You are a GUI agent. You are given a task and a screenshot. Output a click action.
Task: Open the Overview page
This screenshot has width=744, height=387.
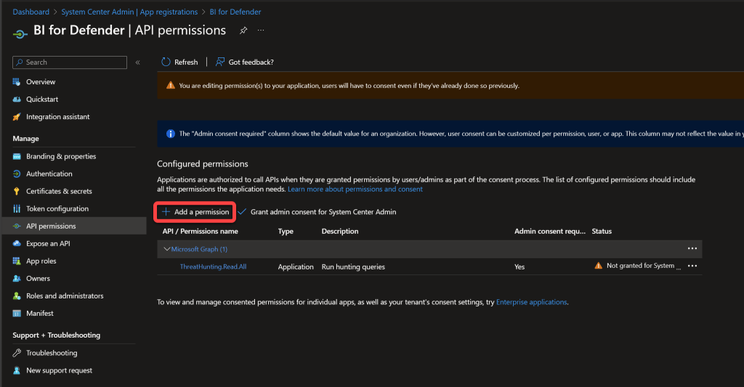pos(41,82)
